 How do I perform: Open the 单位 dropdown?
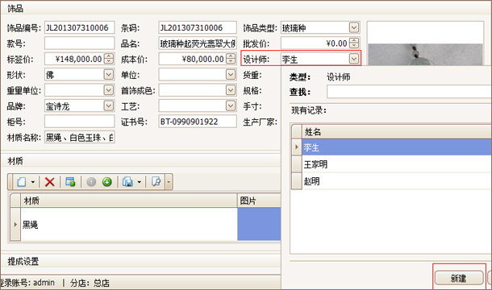(231, 75)
